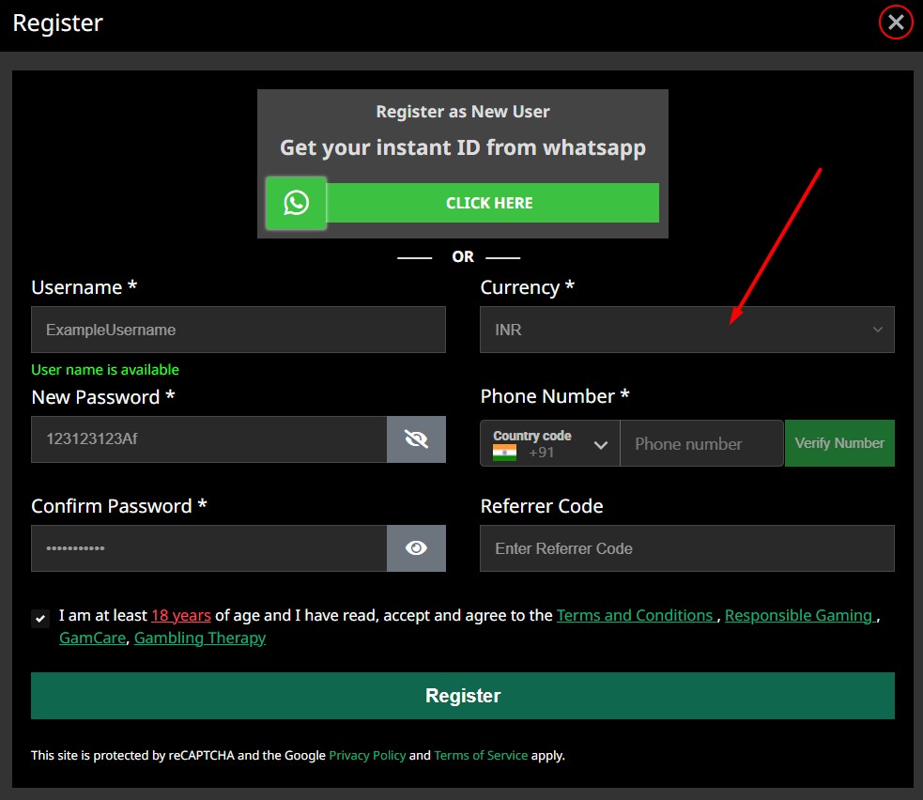Expand the Country code +91 selector
This screenshot has width=923, height=800.
click(550, 443)
